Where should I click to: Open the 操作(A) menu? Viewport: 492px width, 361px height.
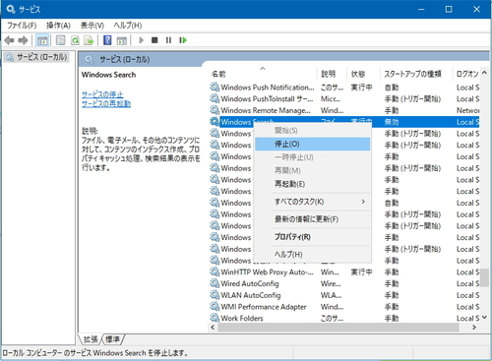coord(58,26)
